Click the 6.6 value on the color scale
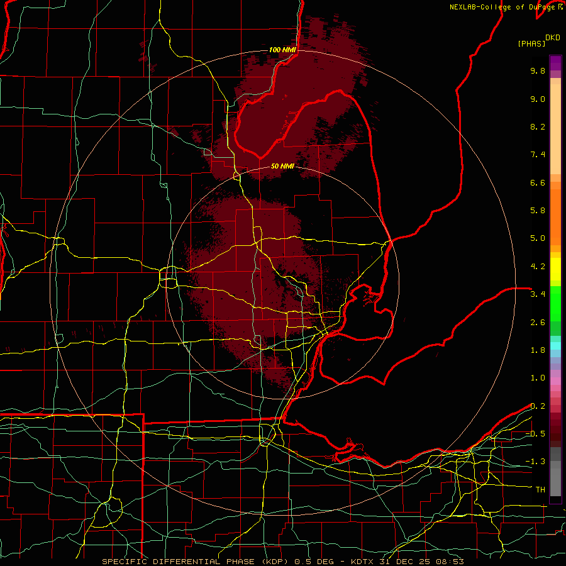This screenshot has width=566, height=566. (538, 182)
